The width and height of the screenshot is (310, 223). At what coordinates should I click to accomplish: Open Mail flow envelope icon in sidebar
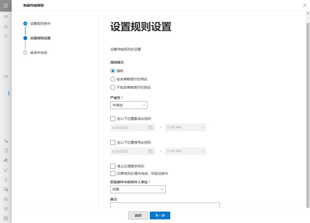click(6, 77)
